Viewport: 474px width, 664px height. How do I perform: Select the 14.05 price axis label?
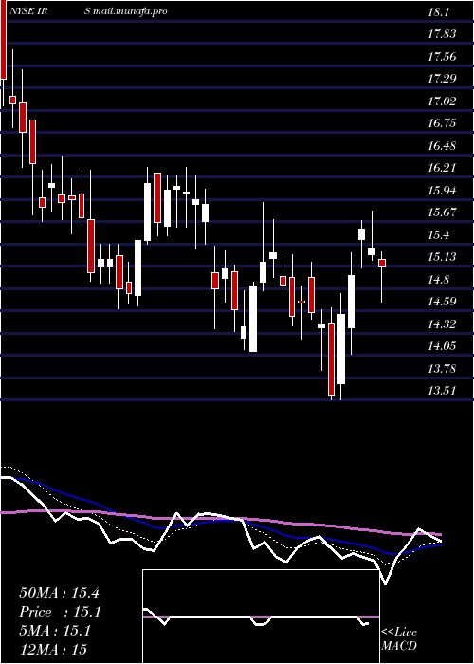(x=442, y=346)
